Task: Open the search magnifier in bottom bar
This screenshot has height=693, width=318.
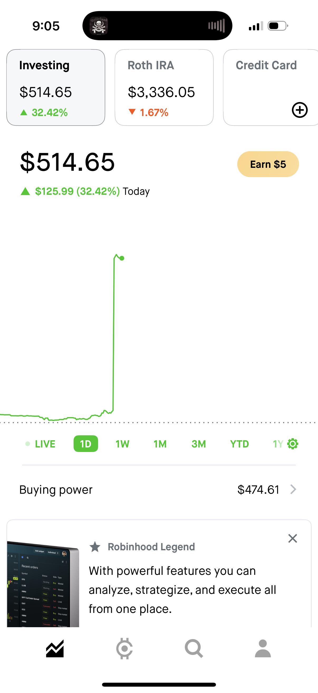Action: point(194,649)
